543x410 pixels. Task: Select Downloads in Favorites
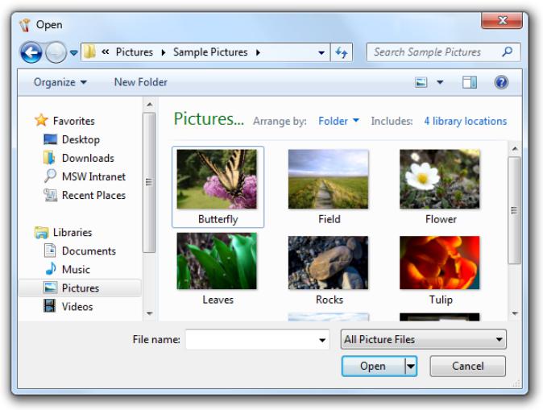(88, 158)
